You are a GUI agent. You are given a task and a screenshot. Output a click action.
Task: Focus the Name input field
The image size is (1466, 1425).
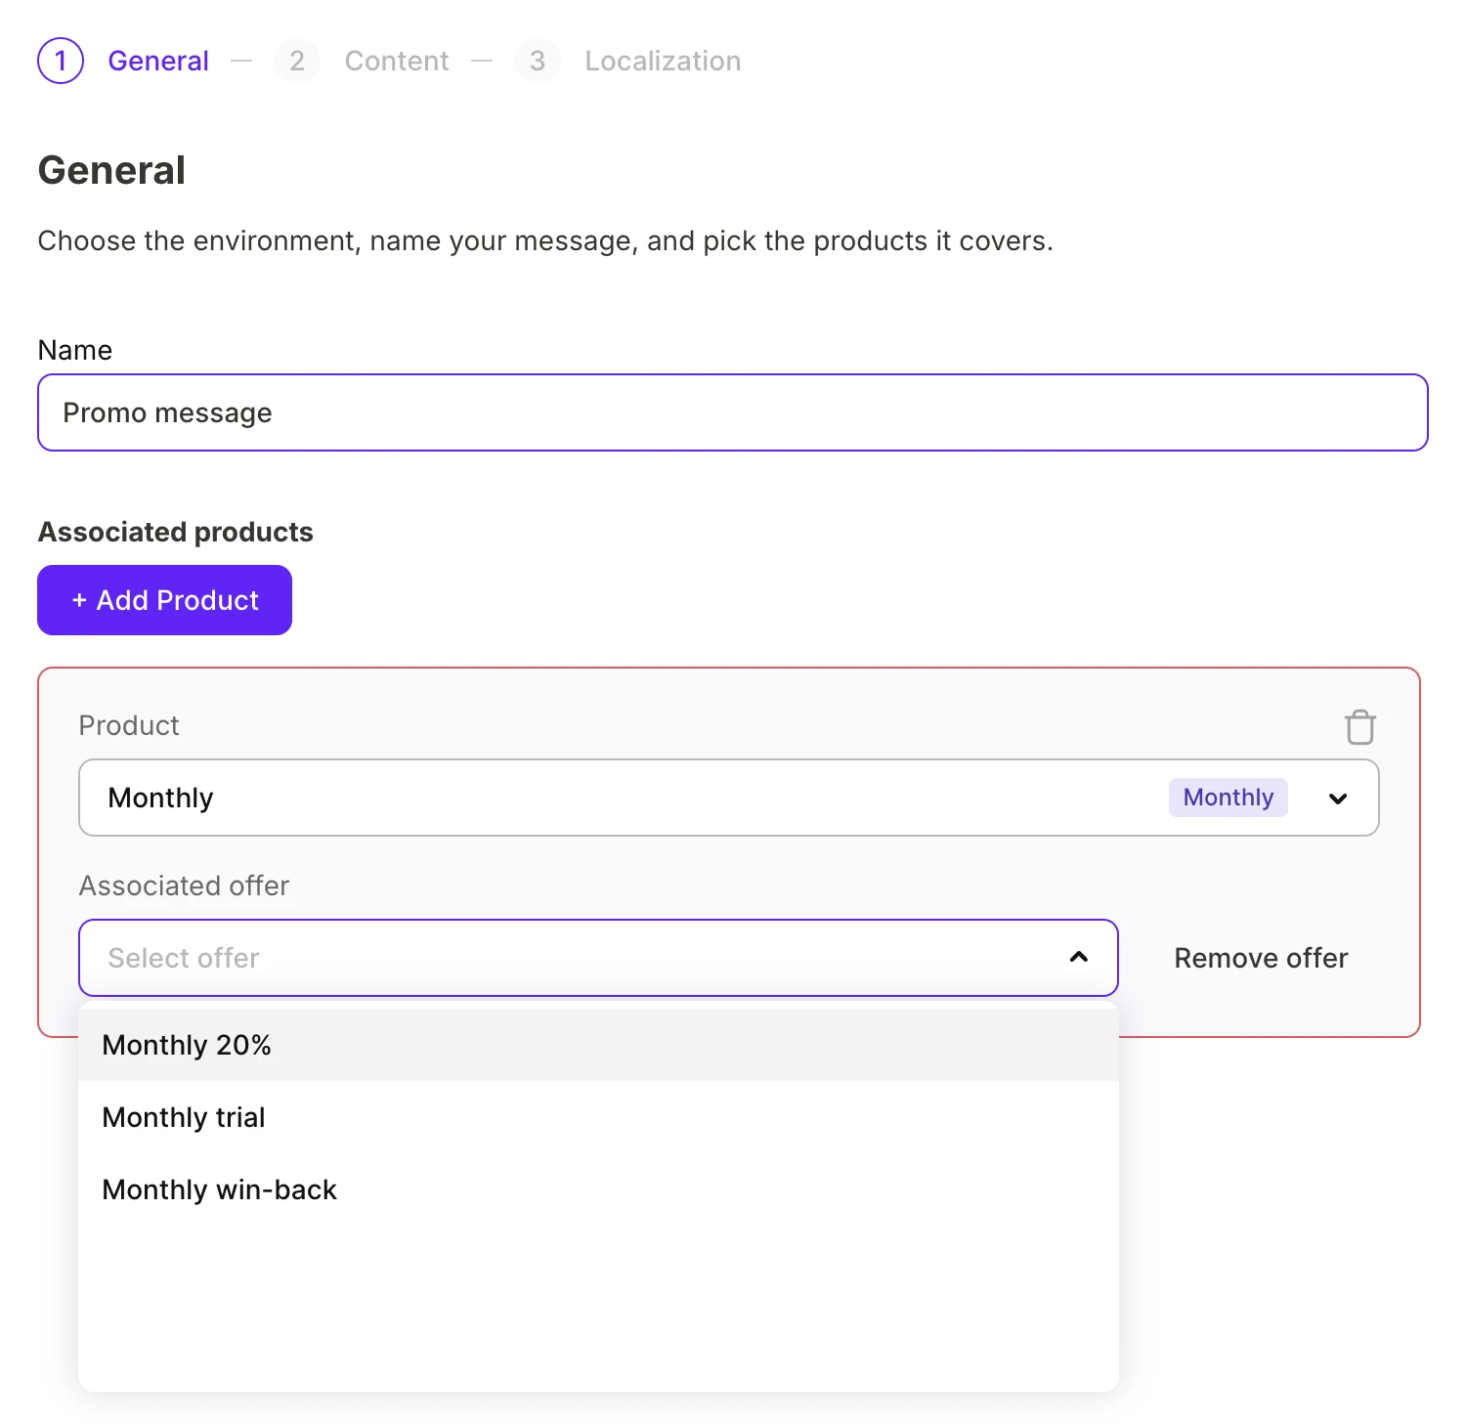[733, 412]
